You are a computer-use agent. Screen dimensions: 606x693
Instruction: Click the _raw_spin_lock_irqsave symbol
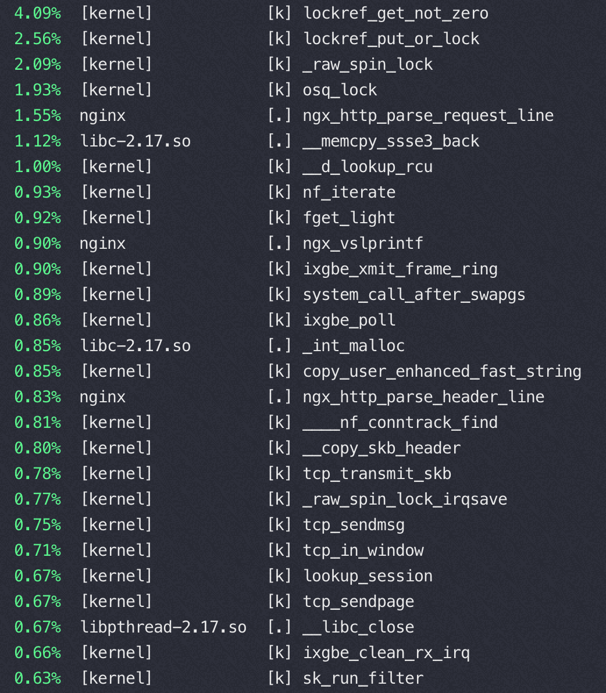click(405, 499)
